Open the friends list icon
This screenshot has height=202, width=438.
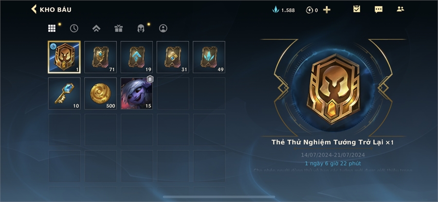coord(401,9)
